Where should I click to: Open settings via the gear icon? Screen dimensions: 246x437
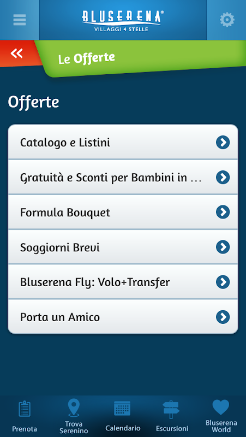click(227, 20)
